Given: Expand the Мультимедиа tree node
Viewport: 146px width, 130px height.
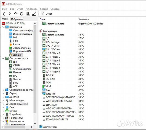Looking at the screenshot, I should coord(3,100).
